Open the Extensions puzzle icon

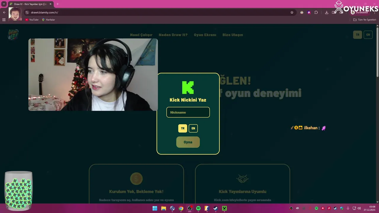click(316, 12)
